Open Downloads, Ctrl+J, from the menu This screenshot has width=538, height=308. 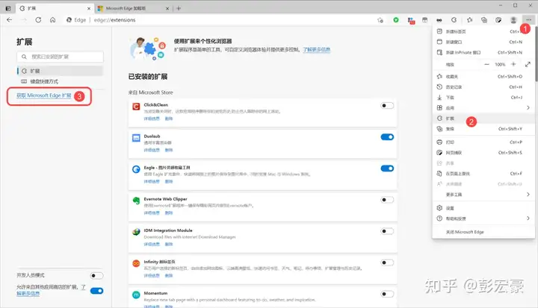483,97
